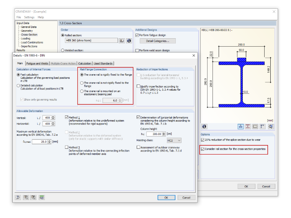Select General Data in the navigator tree

click(x=29, y=27)
